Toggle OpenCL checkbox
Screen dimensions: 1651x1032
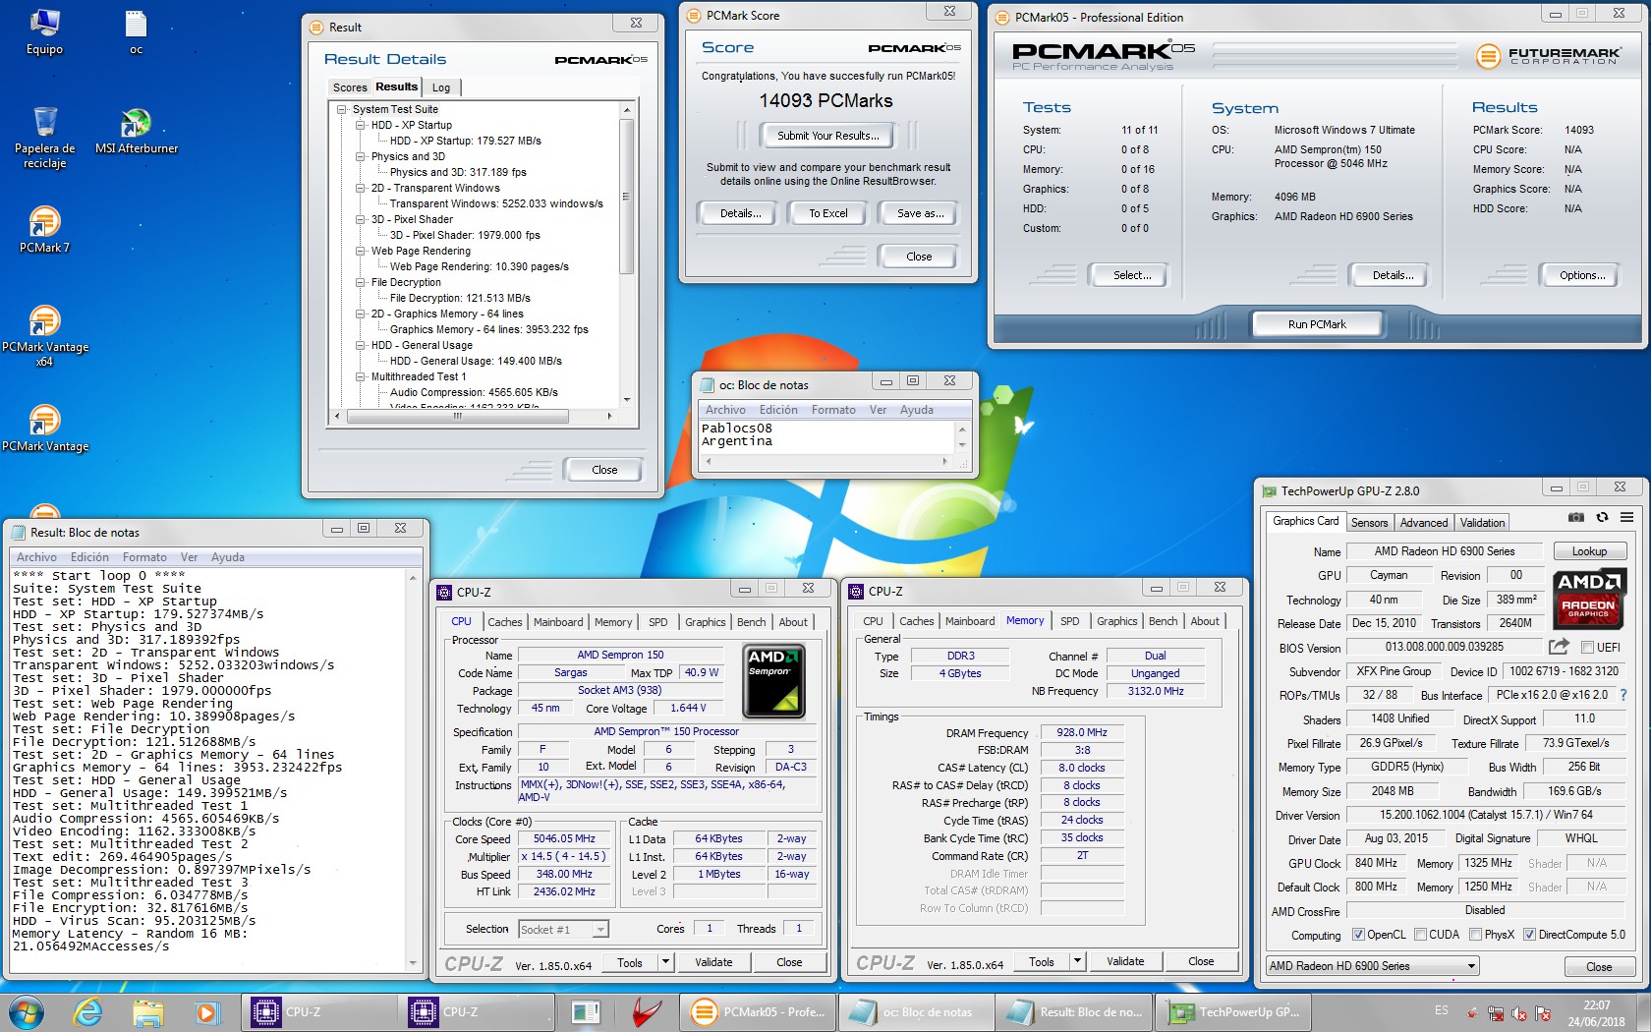1358,935
